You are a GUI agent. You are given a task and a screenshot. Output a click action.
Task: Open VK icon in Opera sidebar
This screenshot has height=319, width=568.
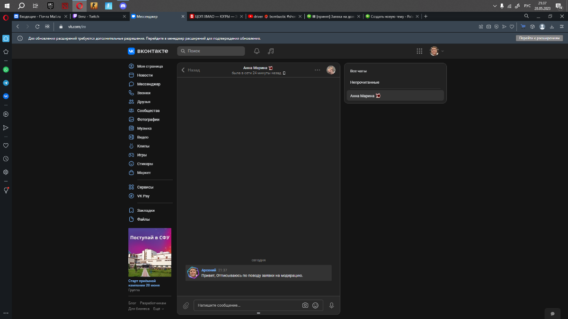click(x=6, y=96)
